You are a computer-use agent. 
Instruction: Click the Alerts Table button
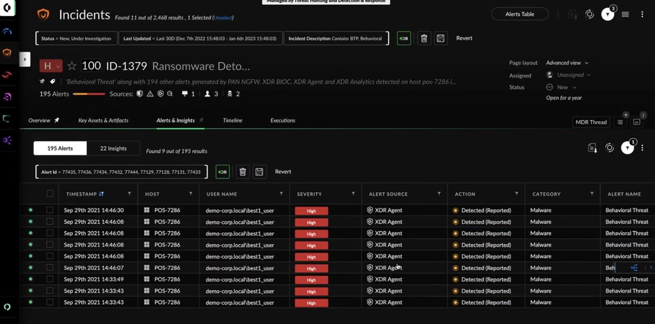tap(520, 14)
